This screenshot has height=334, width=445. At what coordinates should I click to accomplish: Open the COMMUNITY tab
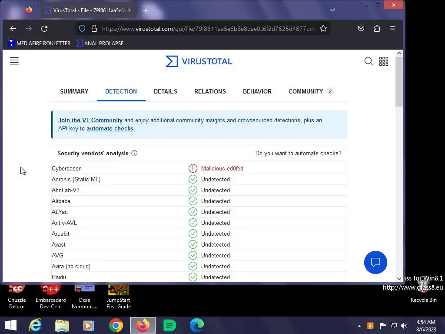(311, 91)
